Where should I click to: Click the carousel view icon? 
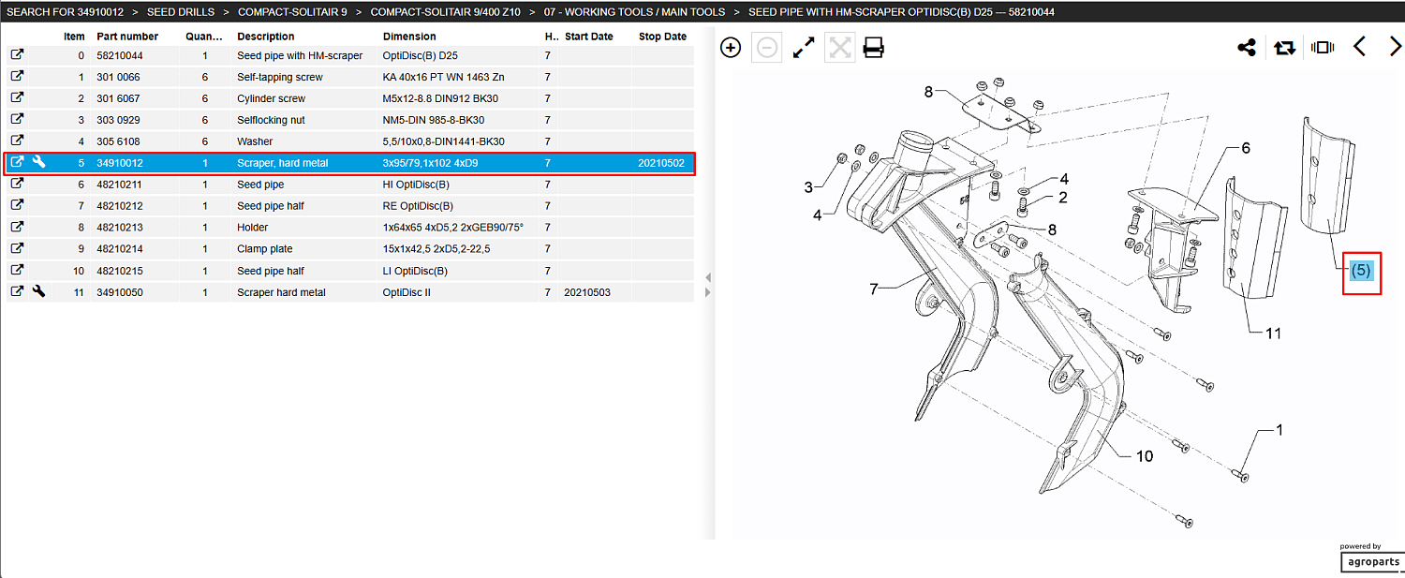tap(1323, 48)
